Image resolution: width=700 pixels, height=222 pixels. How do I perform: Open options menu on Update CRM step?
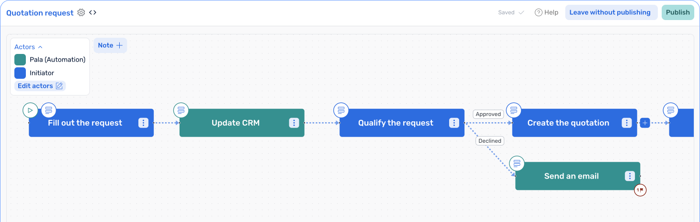(x=294, y=123)
